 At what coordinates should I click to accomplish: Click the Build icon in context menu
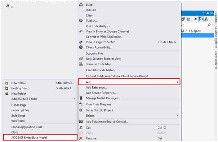pos(81,5)
